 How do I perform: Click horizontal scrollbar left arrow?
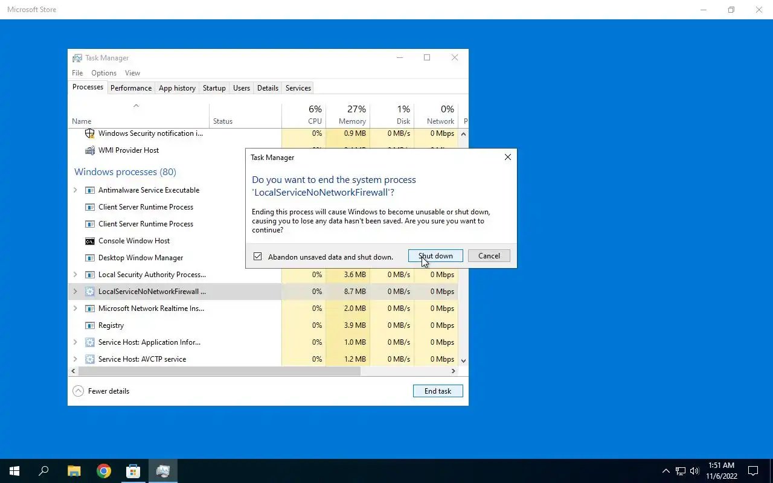coord(74,371)
